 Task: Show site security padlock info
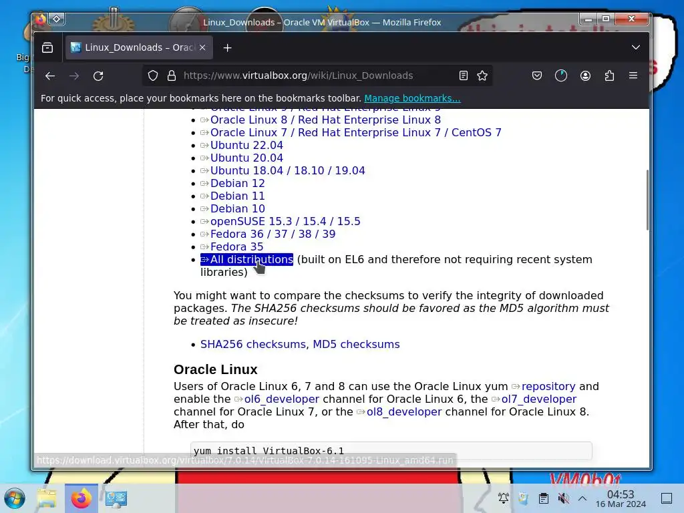coord(172,76)
